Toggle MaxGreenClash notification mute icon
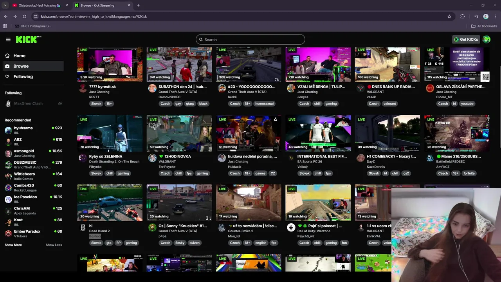 point(60,103)
